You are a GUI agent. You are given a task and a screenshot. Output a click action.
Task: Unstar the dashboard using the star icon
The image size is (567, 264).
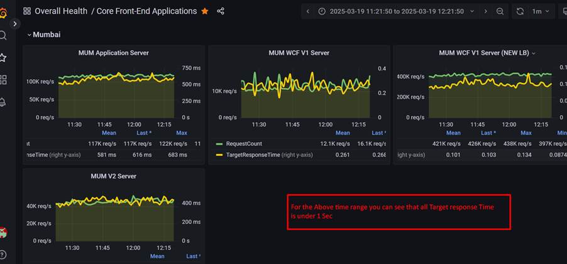pyautogui.click(x=205, y=11)
